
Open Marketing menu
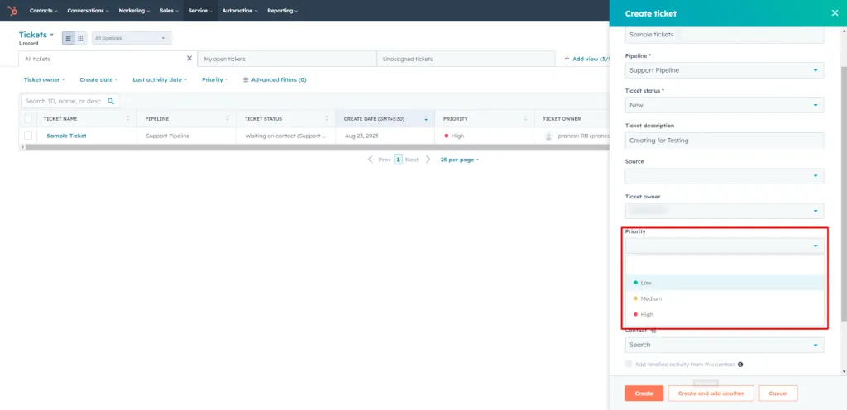pyautogui.click(x=134, y=11)
